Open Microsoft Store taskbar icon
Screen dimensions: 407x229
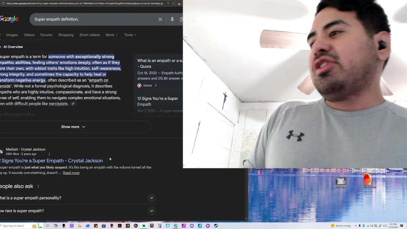pos(104,226)
